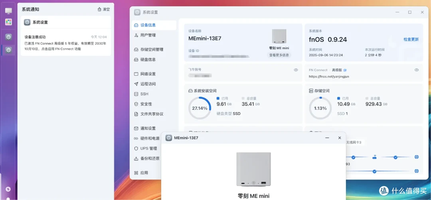The width and height of the screenshot is (431, 200).
Task: Open 安全性 in the sidebar
Action: tap(154, 104)
